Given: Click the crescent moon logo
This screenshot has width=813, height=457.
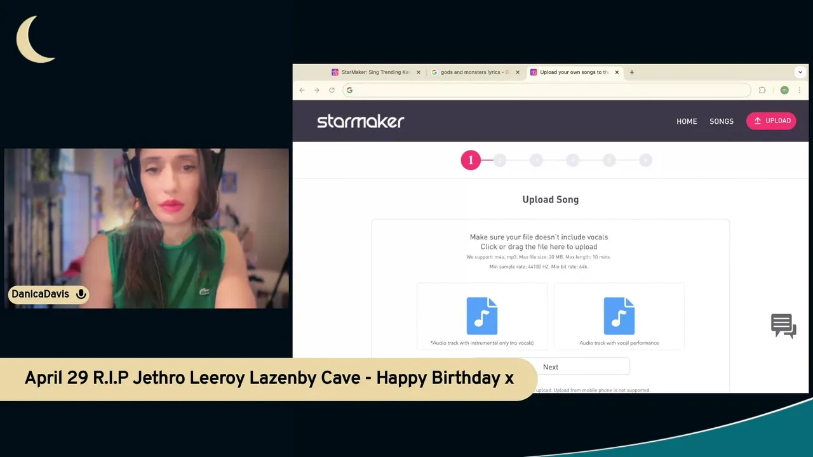Looking at the screenshot, I should [x=35, y=39].
